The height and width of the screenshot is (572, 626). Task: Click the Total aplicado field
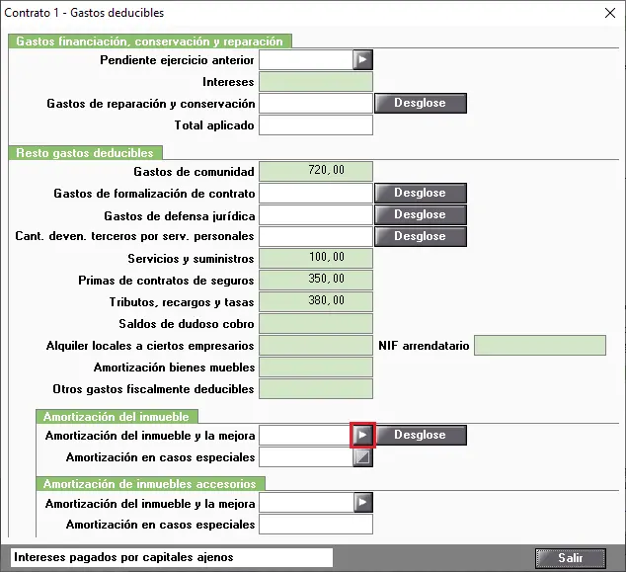(x=316, y=125)
